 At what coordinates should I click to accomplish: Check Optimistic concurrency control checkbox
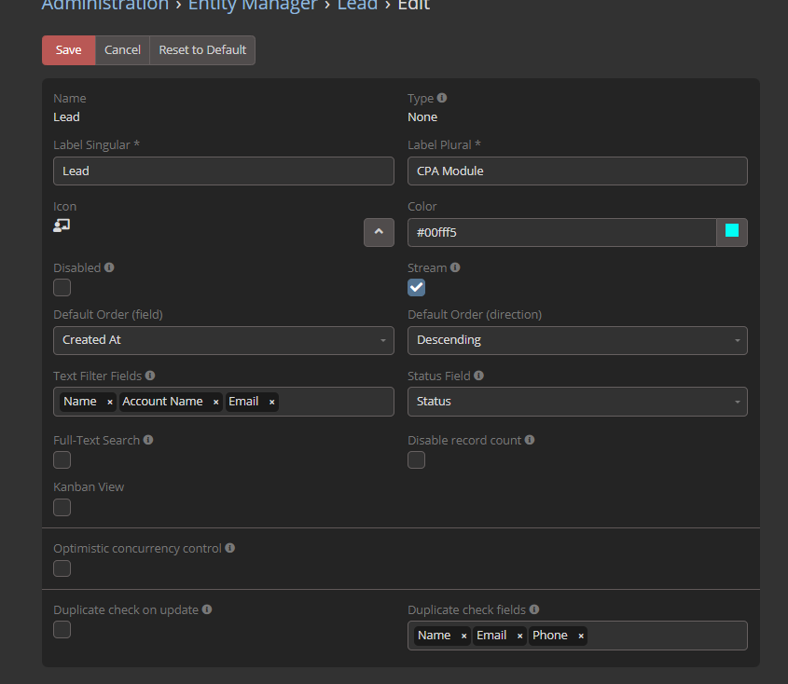pyautogui.click(x=62, y=568)
